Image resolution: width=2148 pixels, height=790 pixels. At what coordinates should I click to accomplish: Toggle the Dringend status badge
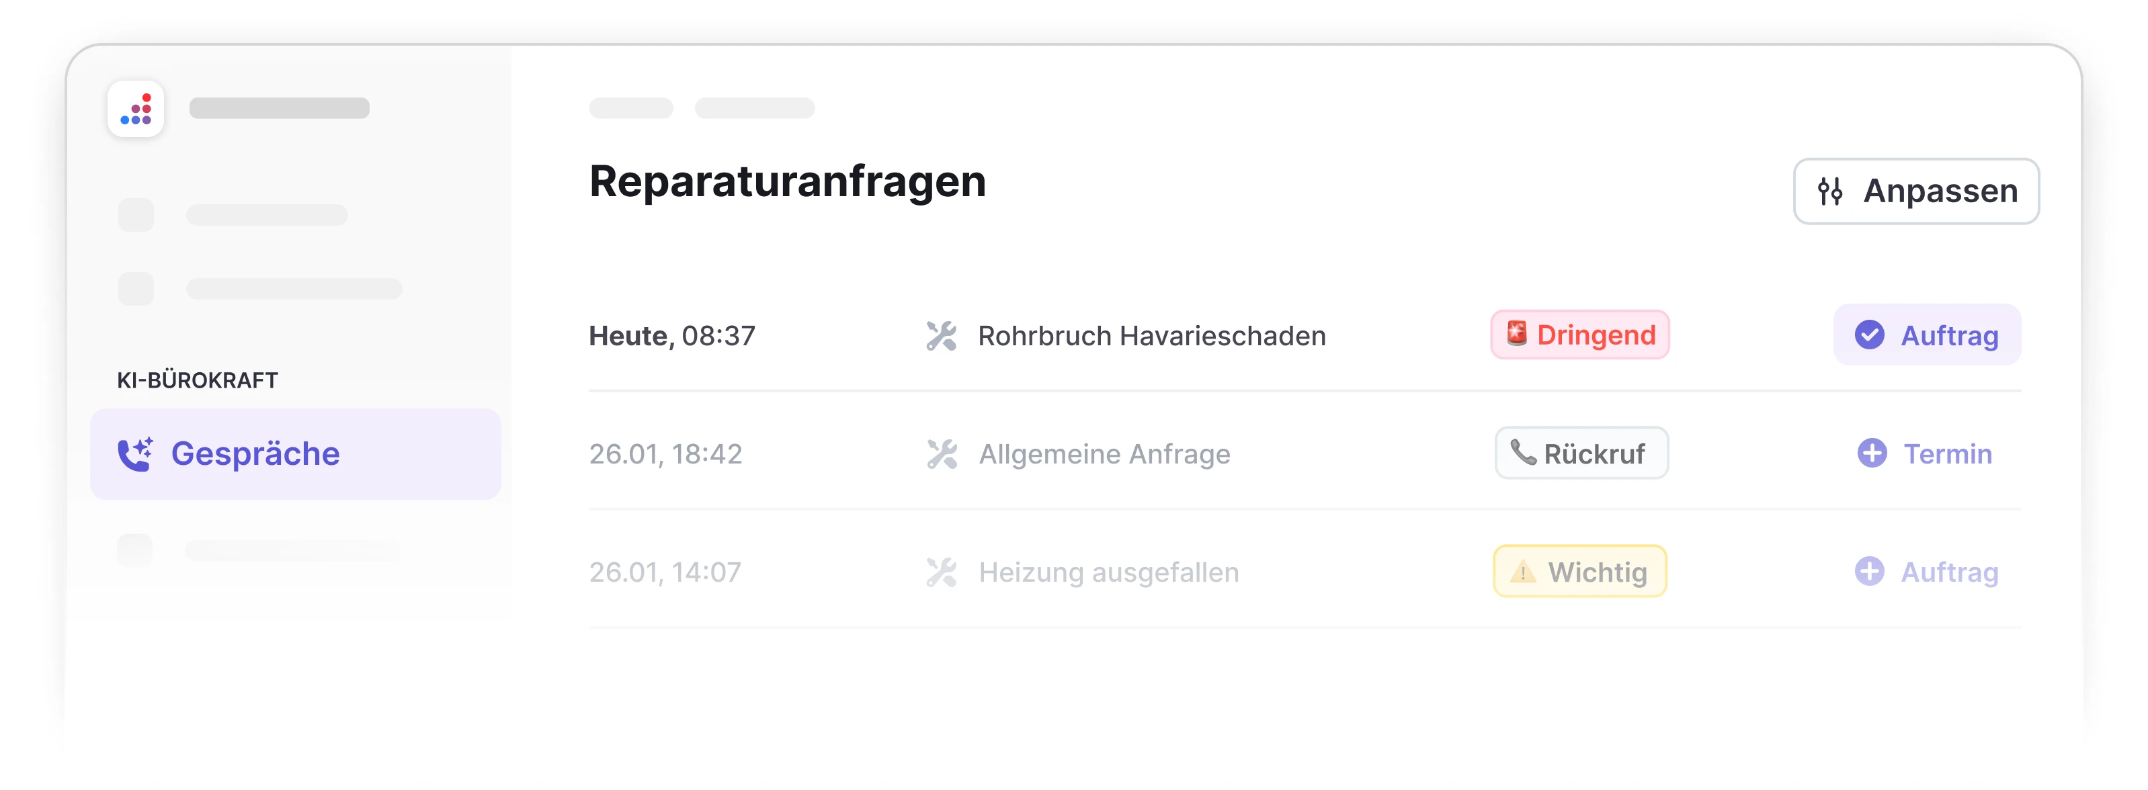(1580, 335)
